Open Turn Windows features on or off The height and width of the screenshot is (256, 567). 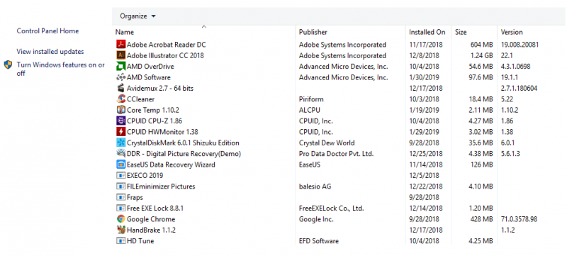point(61,69)
